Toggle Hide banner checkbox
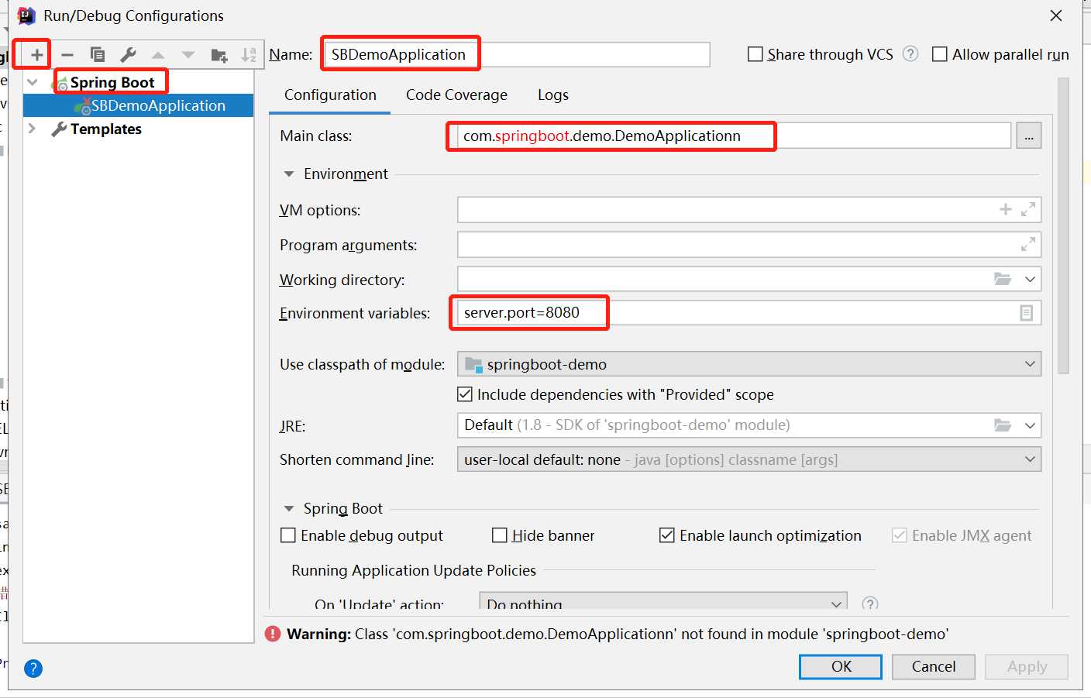The height and width of the screenshot is (698, 1091). tap(500, 535)
